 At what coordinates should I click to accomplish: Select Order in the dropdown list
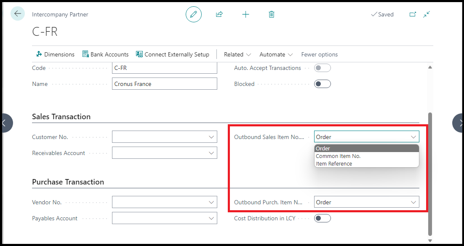click(367, 148)
